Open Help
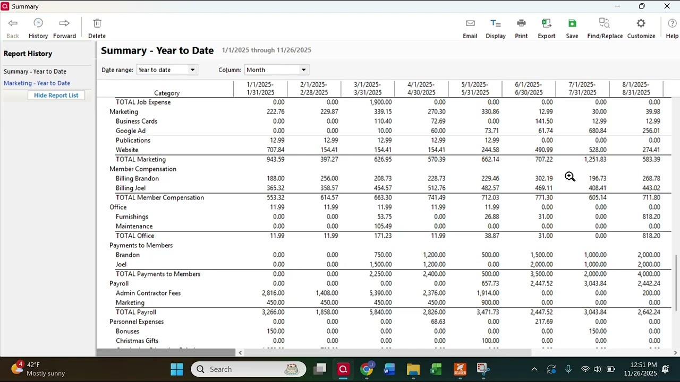This screenshot has height=382, width=680. point(672,28)
